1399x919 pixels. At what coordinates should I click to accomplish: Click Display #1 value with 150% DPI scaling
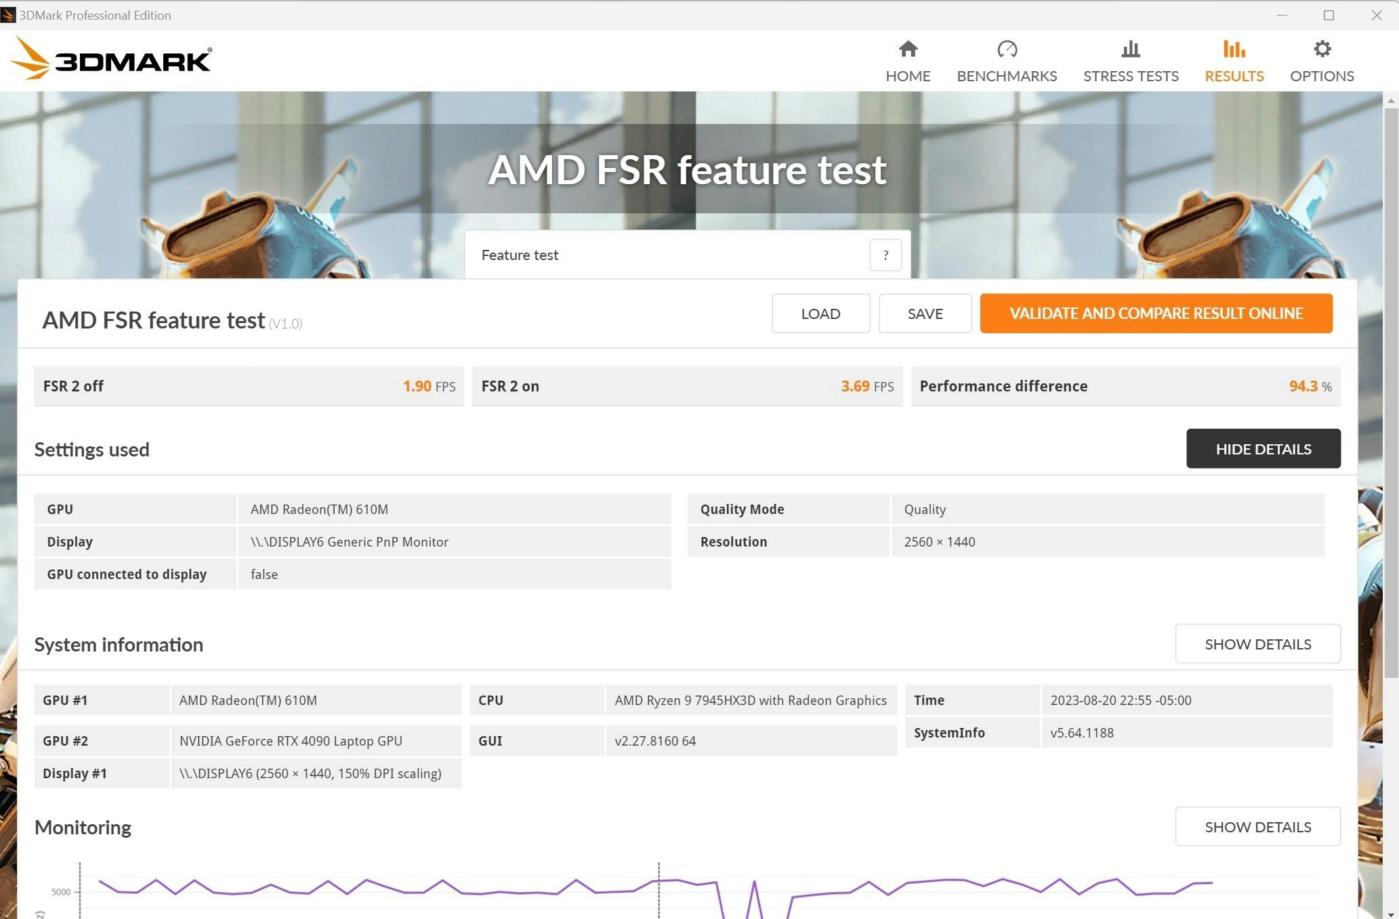click(310, 773)
